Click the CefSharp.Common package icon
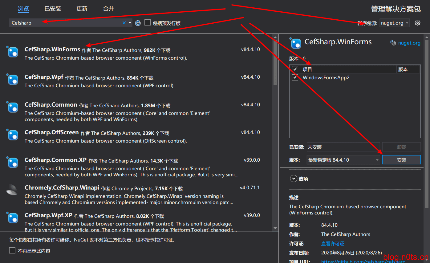 point(13,108)
